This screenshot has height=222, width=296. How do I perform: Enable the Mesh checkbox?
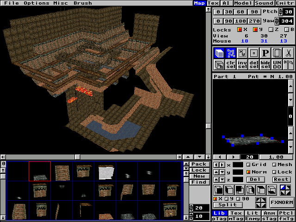(274, 165)
